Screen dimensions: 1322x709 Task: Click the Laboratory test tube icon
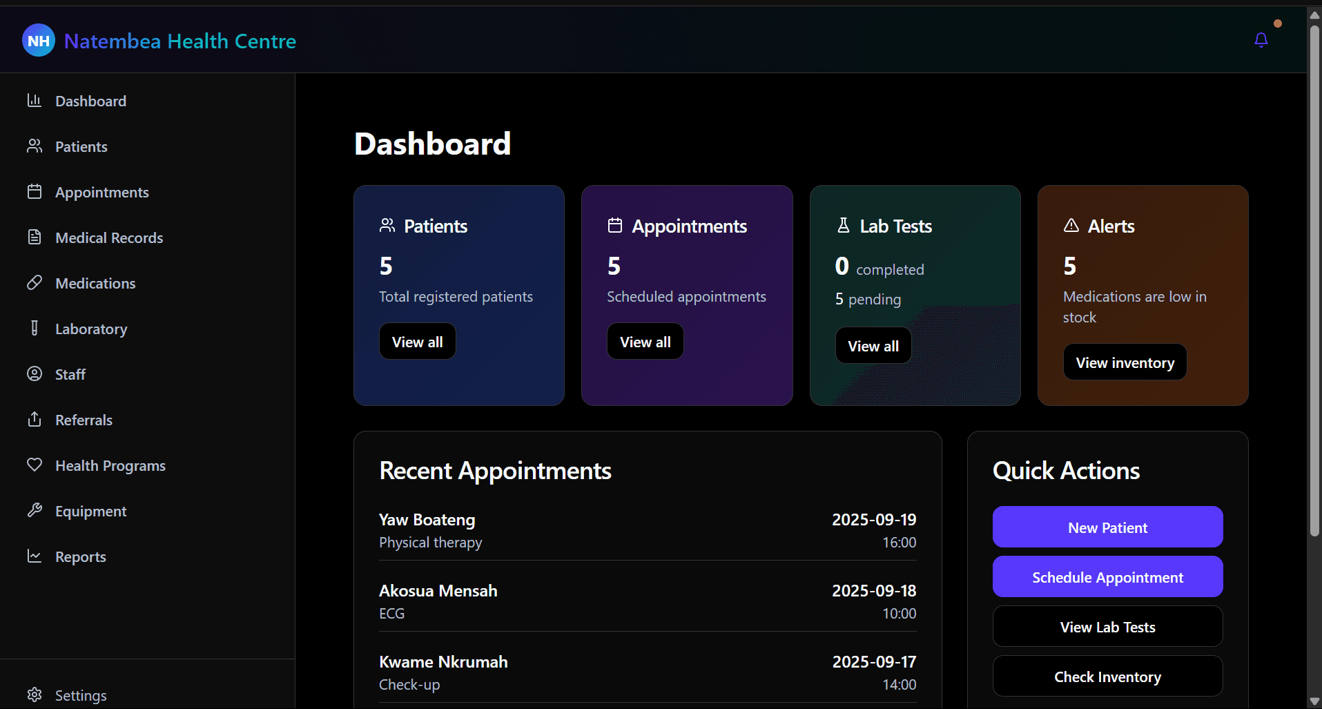pyautogui.click(x=35, y=329)
